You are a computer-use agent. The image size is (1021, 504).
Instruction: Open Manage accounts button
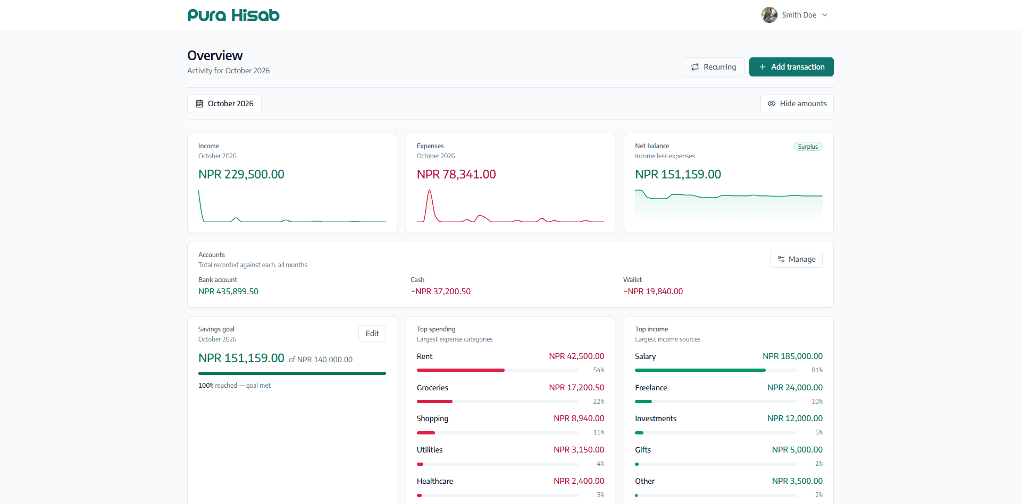coord(796,259)
